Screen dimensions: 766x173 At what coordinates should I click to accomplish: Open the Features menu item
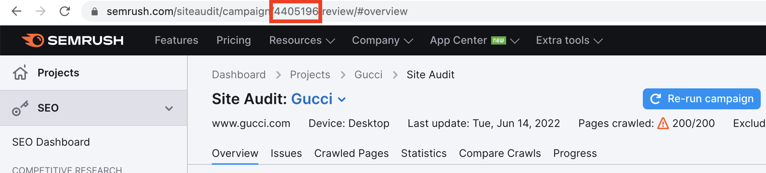(x=176, y=40)
